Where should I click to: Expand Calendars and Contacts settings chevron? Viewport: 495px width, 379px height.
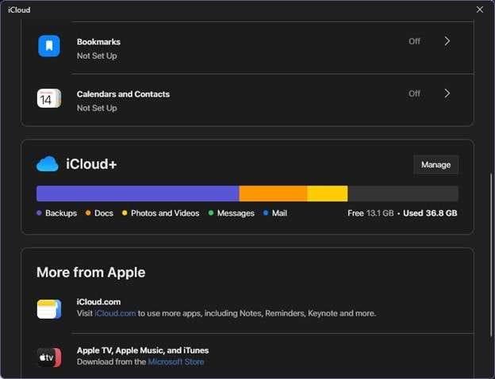(x=447, y=94)
